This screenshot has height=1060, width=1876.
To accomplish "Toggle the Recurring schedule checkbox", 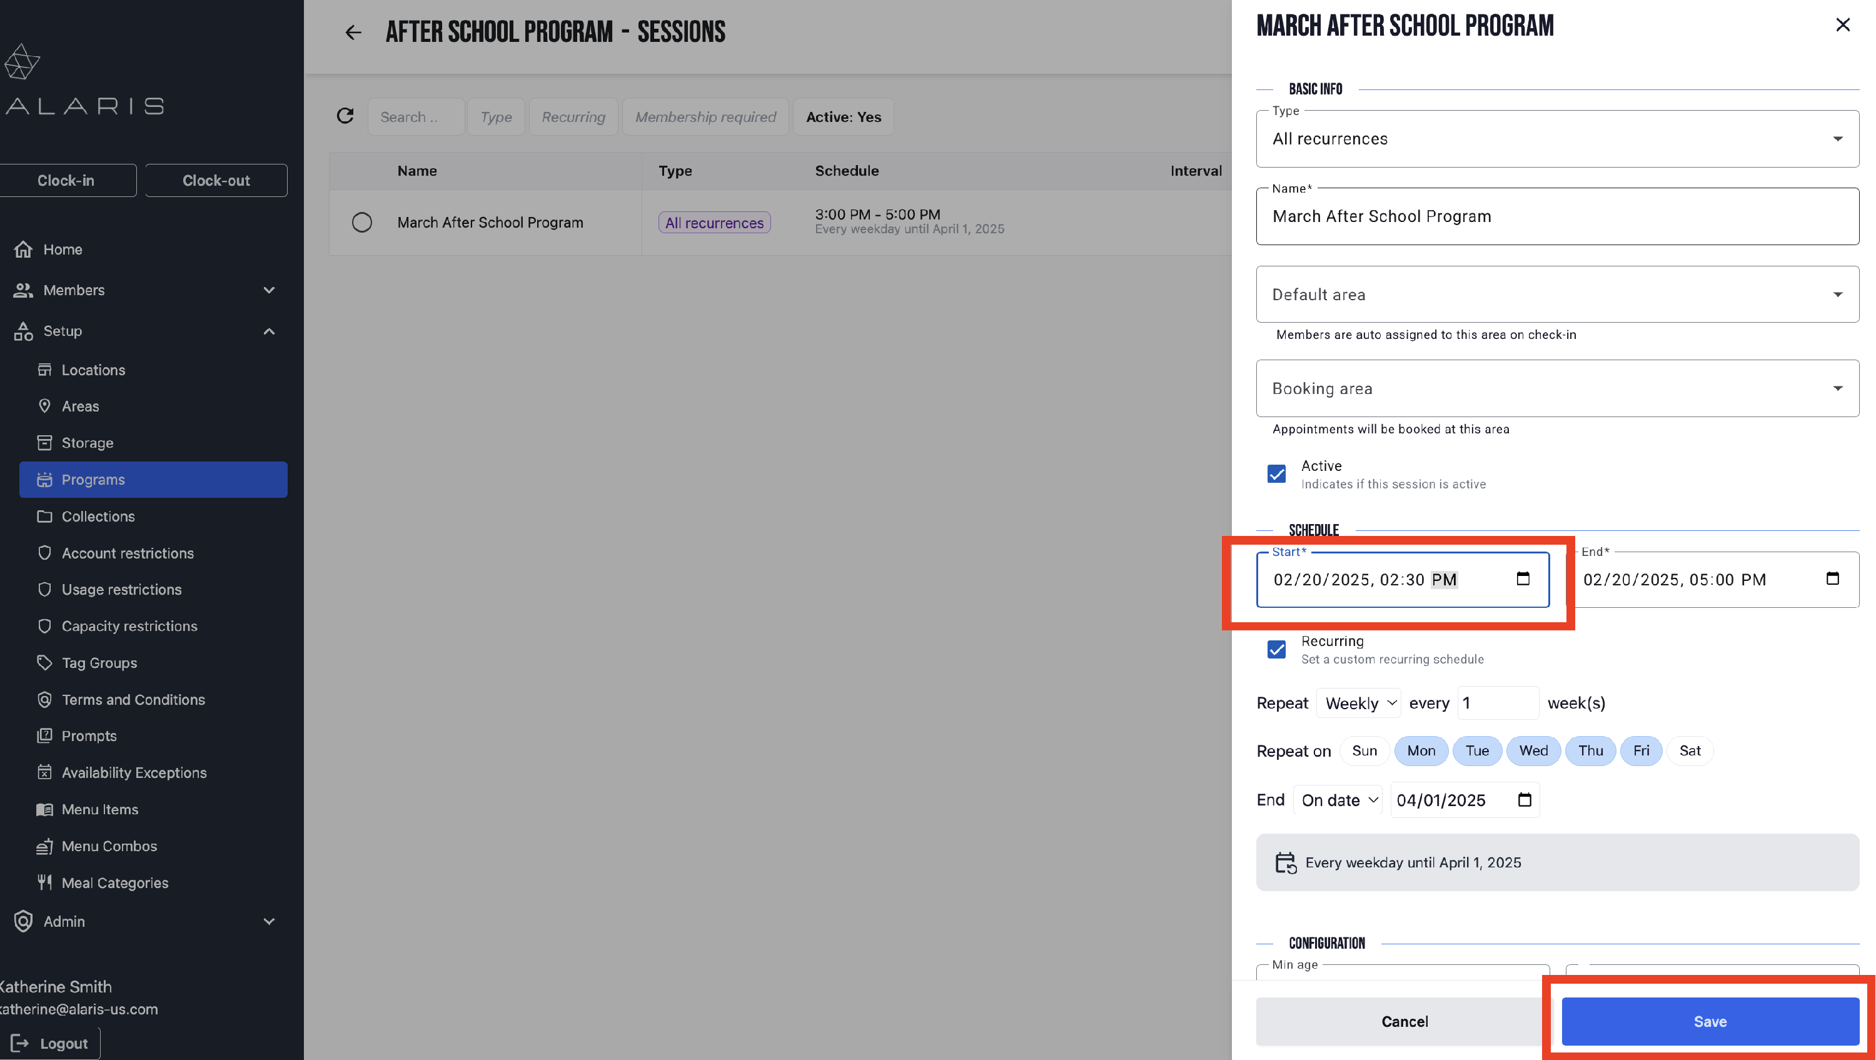I will pos(1276,649).
